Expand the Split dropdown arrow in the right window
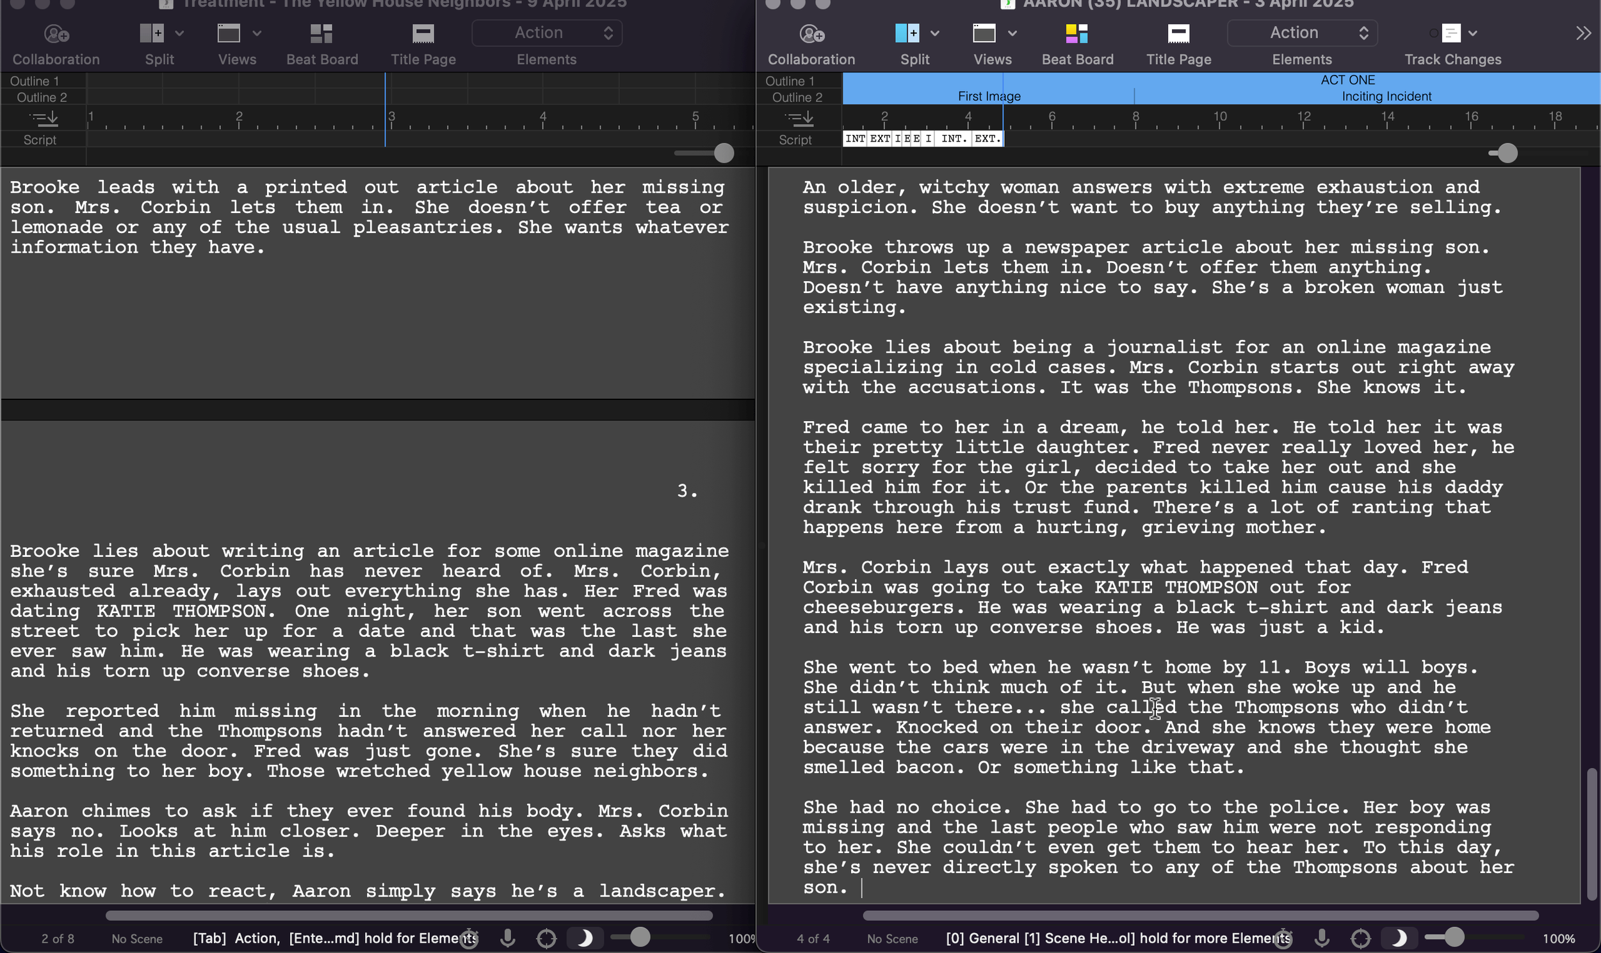 (x=935, y=33)
